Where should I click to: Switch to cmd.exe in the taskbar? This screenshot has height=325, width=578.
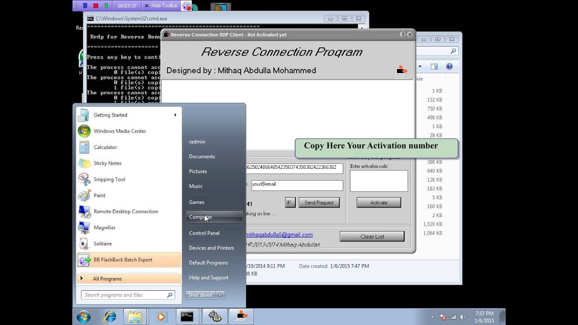click(x=187, y=316)
